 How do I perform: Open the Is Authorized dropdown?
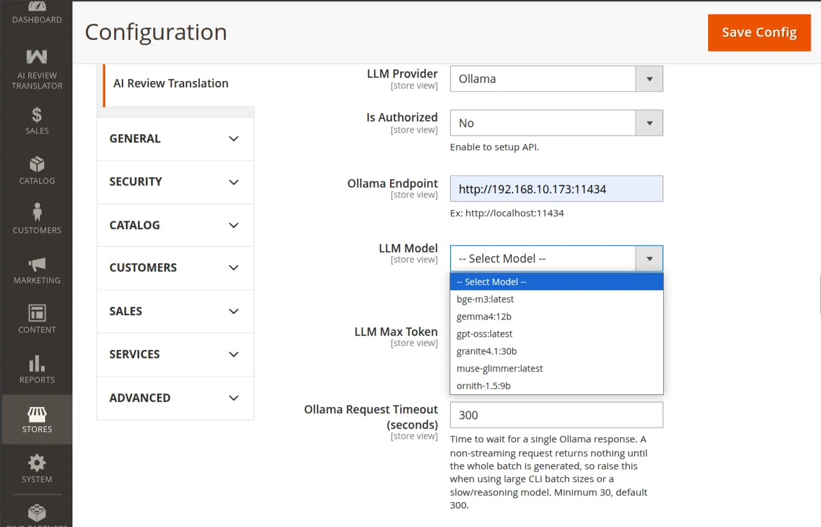click(x=556, y=123)
